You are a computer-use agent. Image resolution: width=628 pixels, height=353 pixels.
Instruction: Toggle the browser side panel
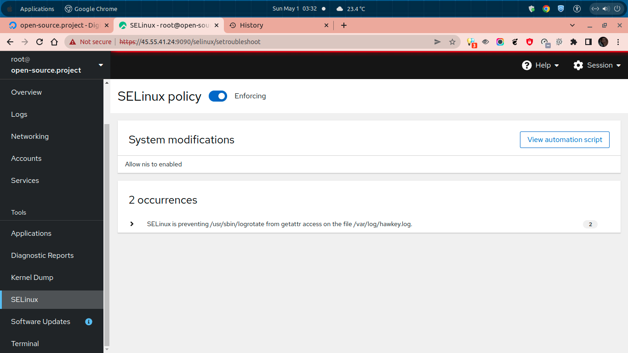[588, 42]
